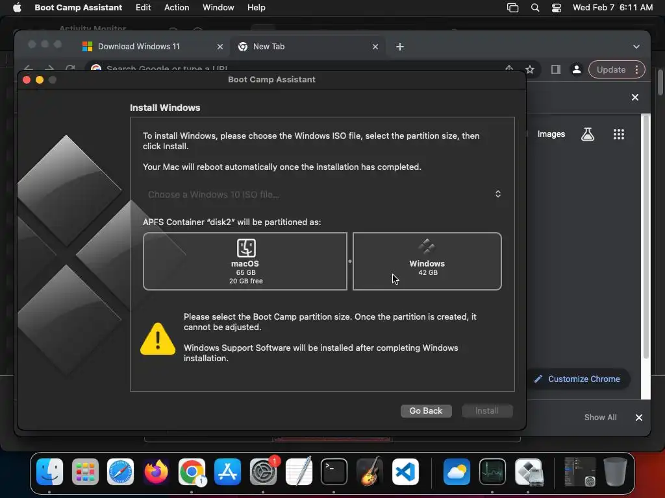Viewport: 665px width, 498px height.
Task: Click Customize Chrome button
Action: coord(577,379)
